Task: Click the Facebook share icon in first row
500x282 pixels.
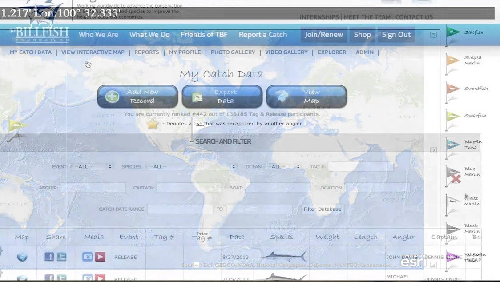Action: pyautogui.click(x=49, y=257)
